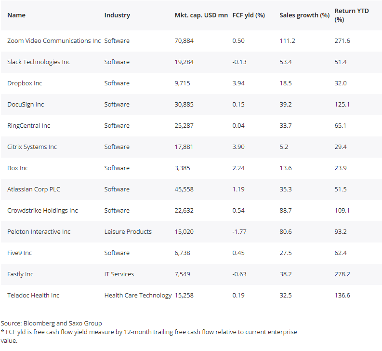Select the Dropbox Inc company name
Image resolution: width=382 pixels, height=351 pixels.
pyautogui.click(x=25, y=83)
